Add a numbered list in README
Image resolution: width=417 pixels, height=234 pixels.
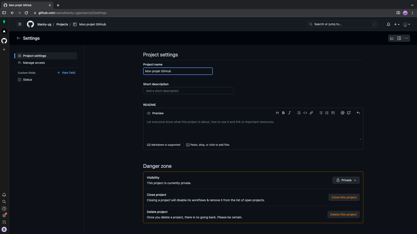pos(327,113)
